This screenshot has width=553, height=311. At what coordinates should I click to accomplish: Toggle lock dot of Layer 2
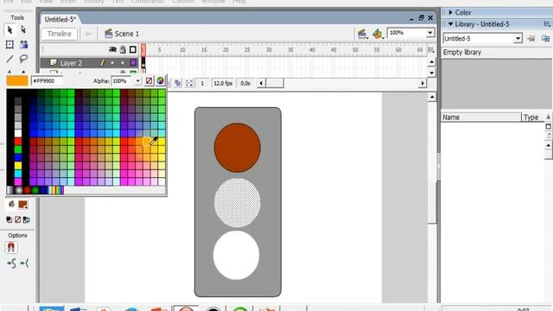(x=123, y=63)
